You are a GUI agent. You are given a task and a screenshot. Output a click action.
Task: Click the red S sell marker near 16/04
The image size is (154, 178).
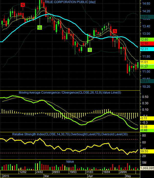115,31
